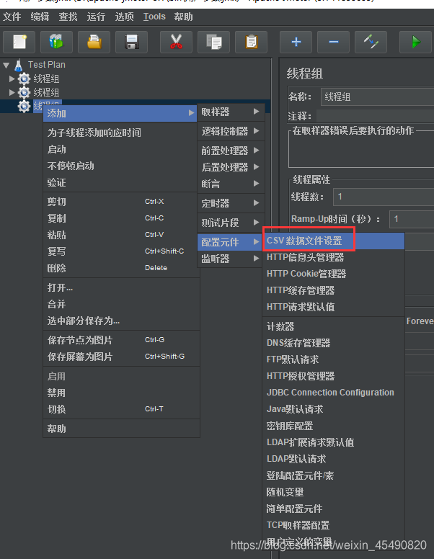Screen dimensions: 434x559
Task: Choose 简单配置元件
Action: click(x=334, y=509)
